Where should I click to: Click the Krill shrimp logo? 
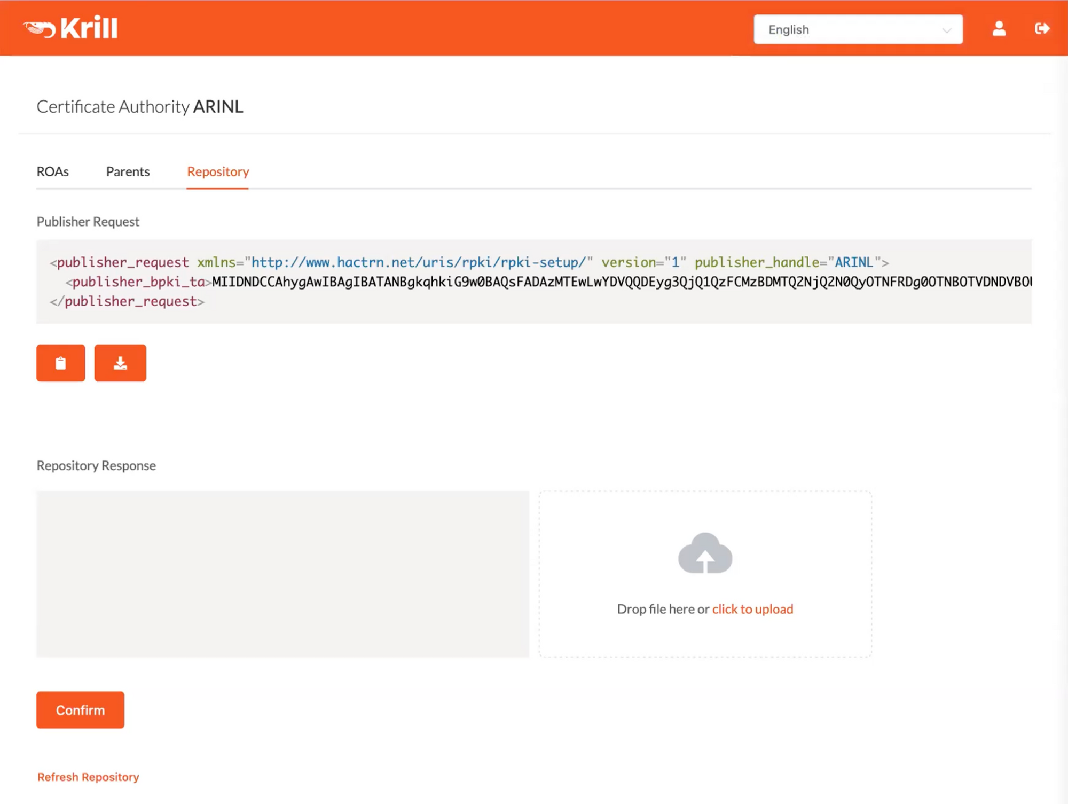[70, 28]
